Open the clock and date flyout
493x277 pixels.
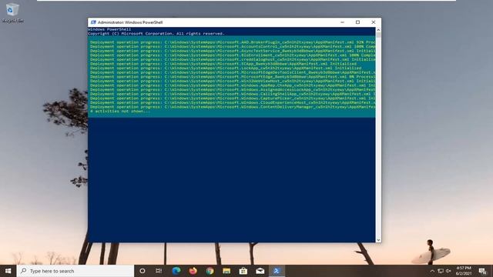(x=464, y=271)
